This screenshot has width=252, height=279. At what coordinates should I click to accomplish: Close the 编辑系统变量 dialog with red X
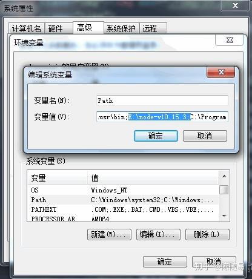pyautogui.click(x=220, y=72)
